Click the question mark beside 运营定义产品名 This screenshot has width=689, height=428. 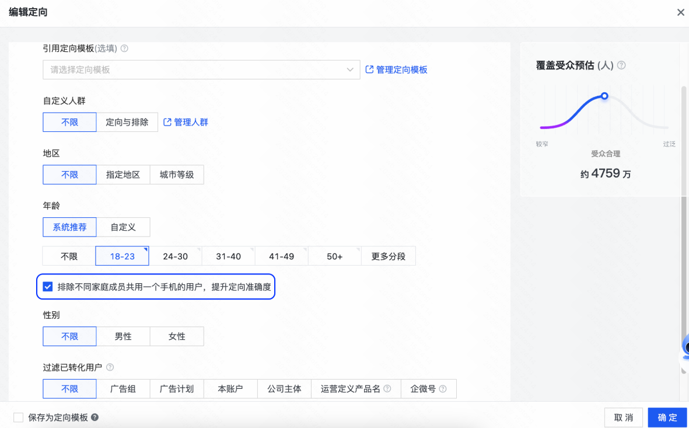pos(386,388)
